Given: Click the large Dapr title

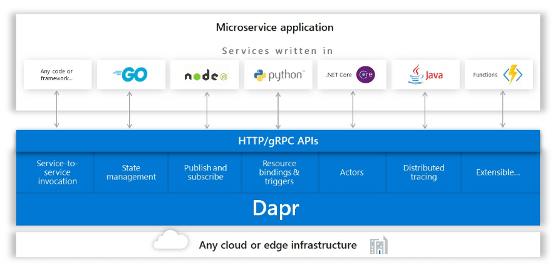Looking at the screenshot, I should (x=276, y=208).
